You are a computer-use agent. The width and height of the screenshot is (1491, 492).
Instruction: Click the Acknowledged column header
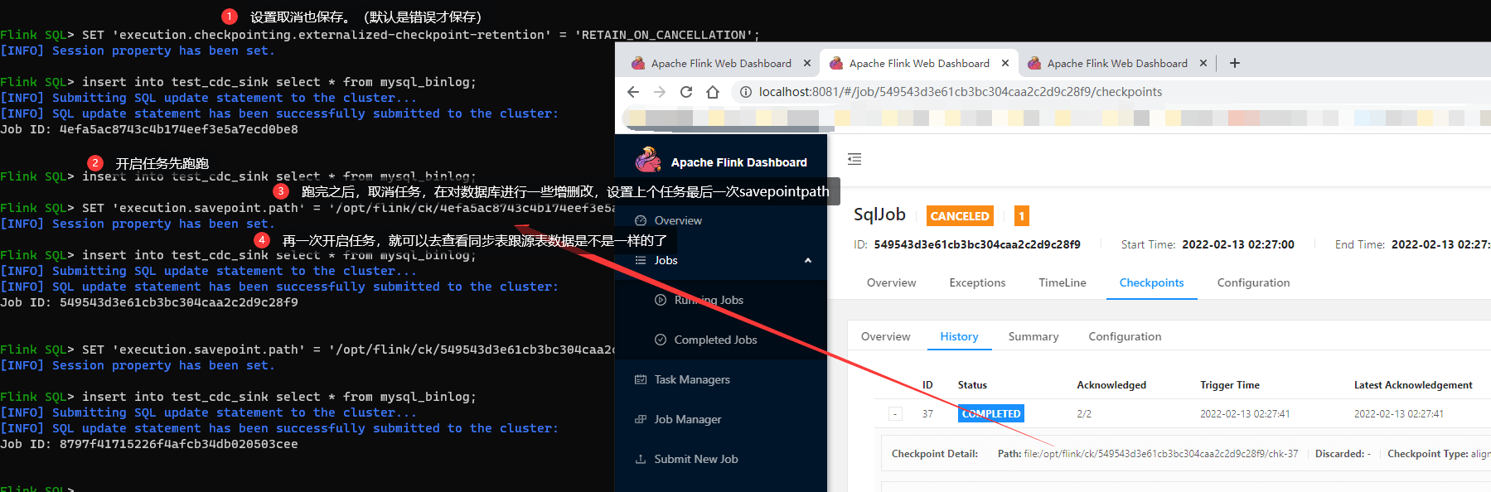pos(1111,385)
